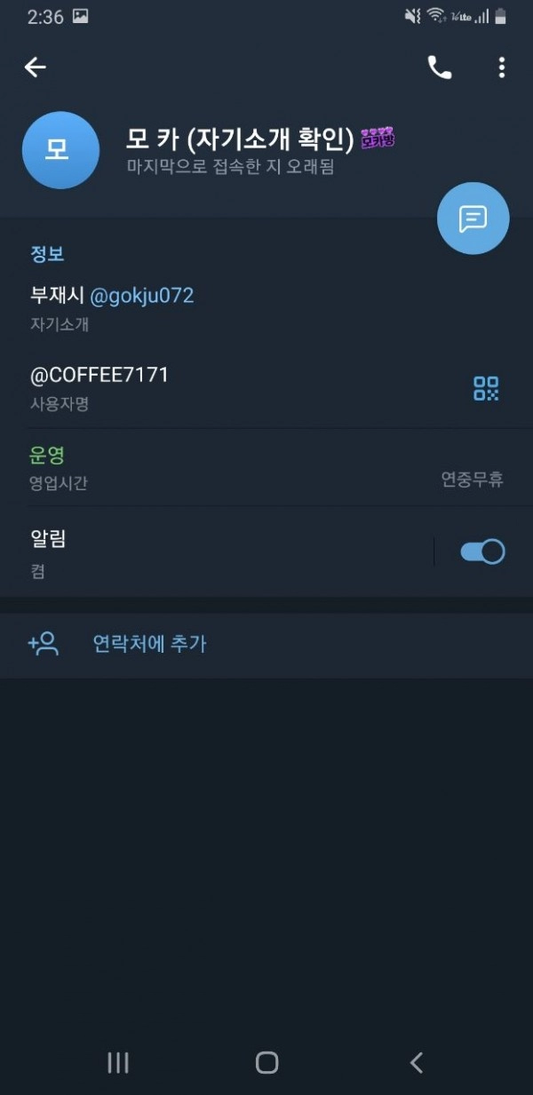Open the @gokju072 link in bio
This screenshot has width=533, height=1095.
(x=142, y=296)
